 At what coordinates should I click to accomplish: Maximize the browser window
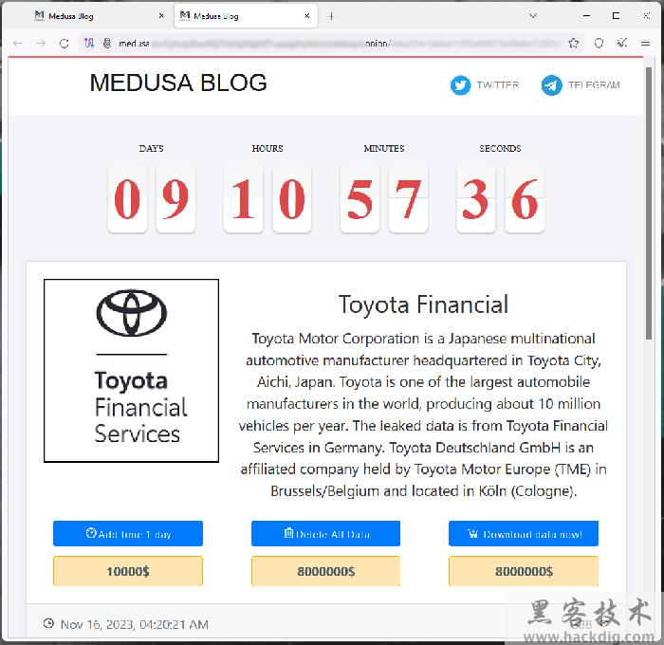click(617, 16)
